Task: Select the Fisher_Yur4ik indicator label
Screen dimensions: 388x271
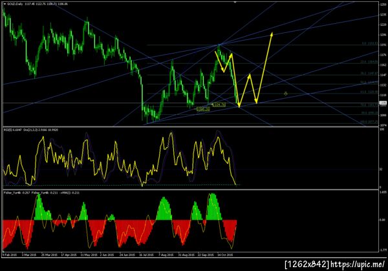Action: [x=13, y=192]
